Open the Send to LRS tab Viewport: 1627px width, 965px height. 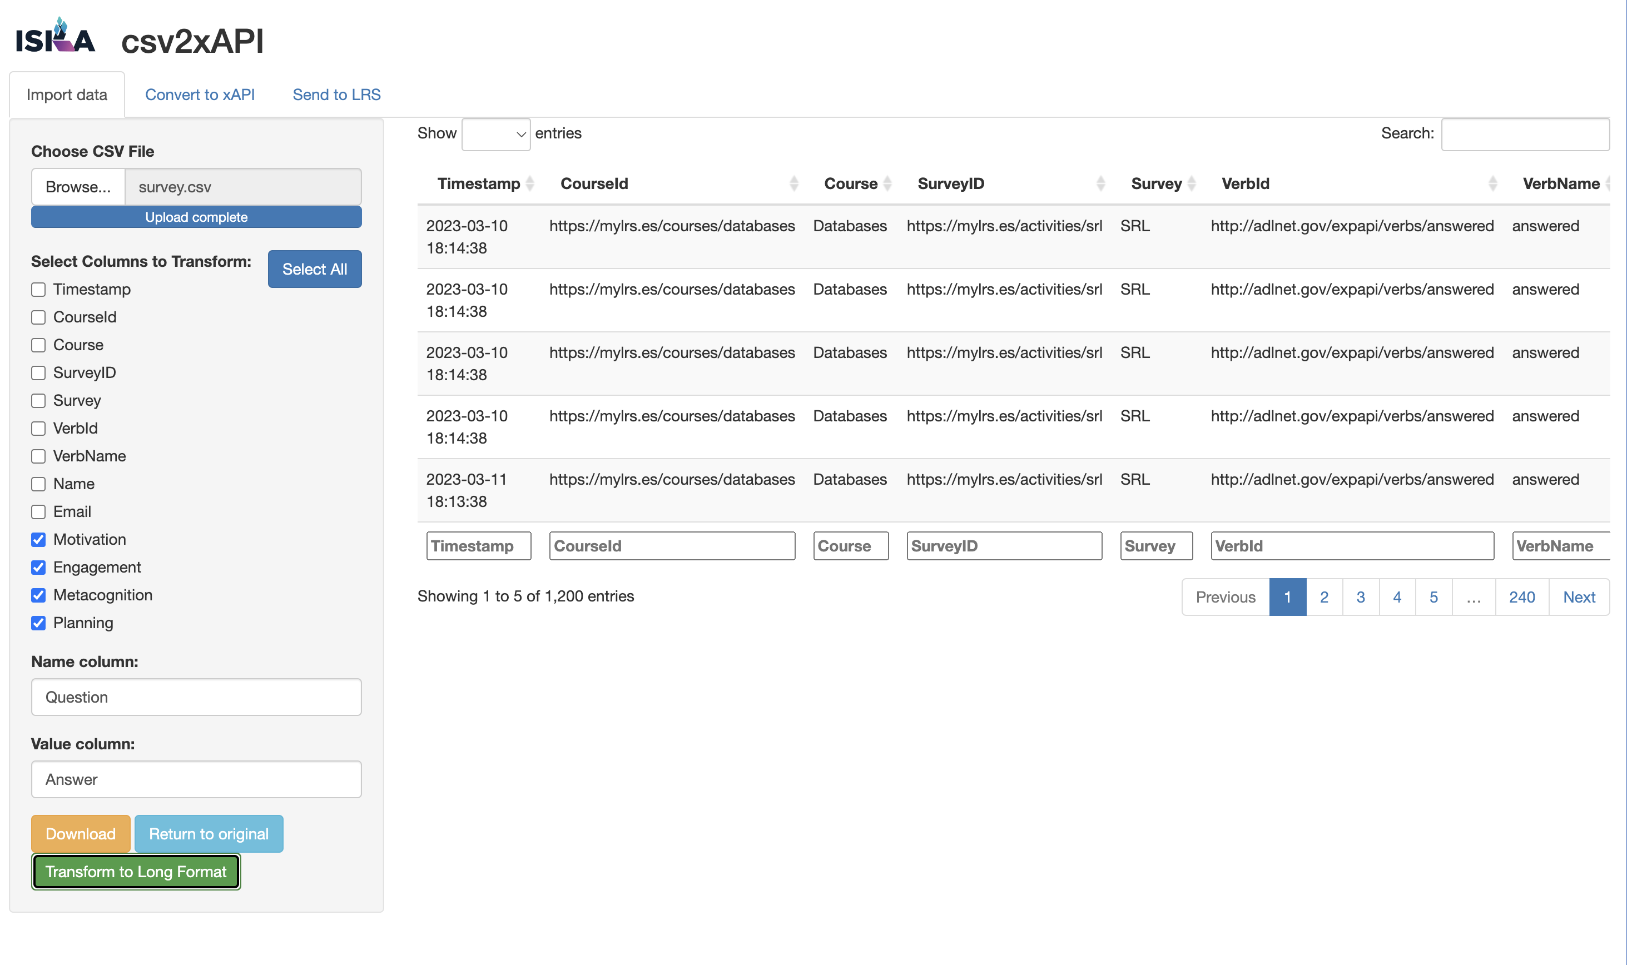[336, 94]
